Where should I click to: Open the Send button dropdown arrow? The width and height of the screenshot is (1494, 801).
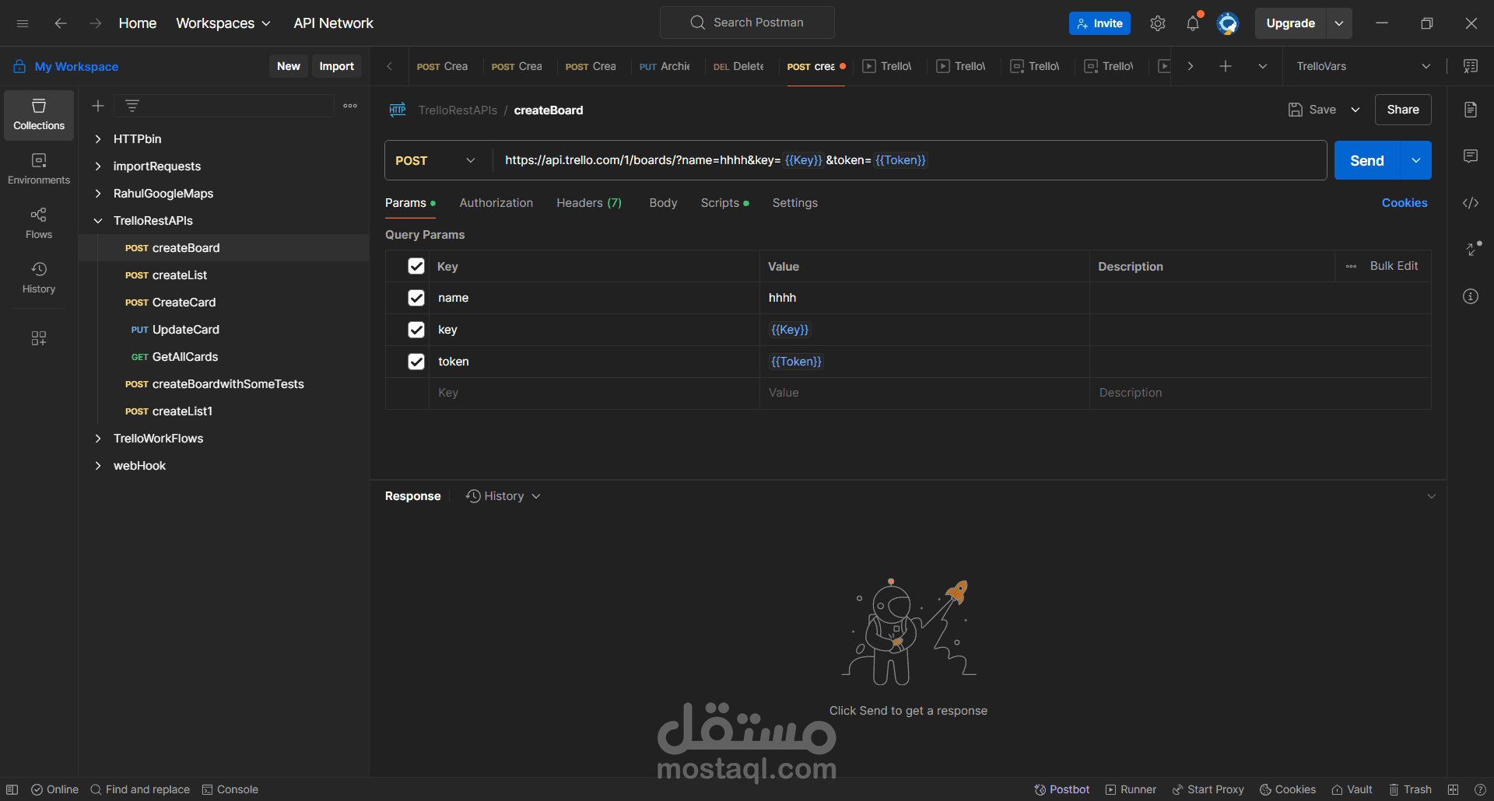pyautogui.click(x=1416, y=160)
